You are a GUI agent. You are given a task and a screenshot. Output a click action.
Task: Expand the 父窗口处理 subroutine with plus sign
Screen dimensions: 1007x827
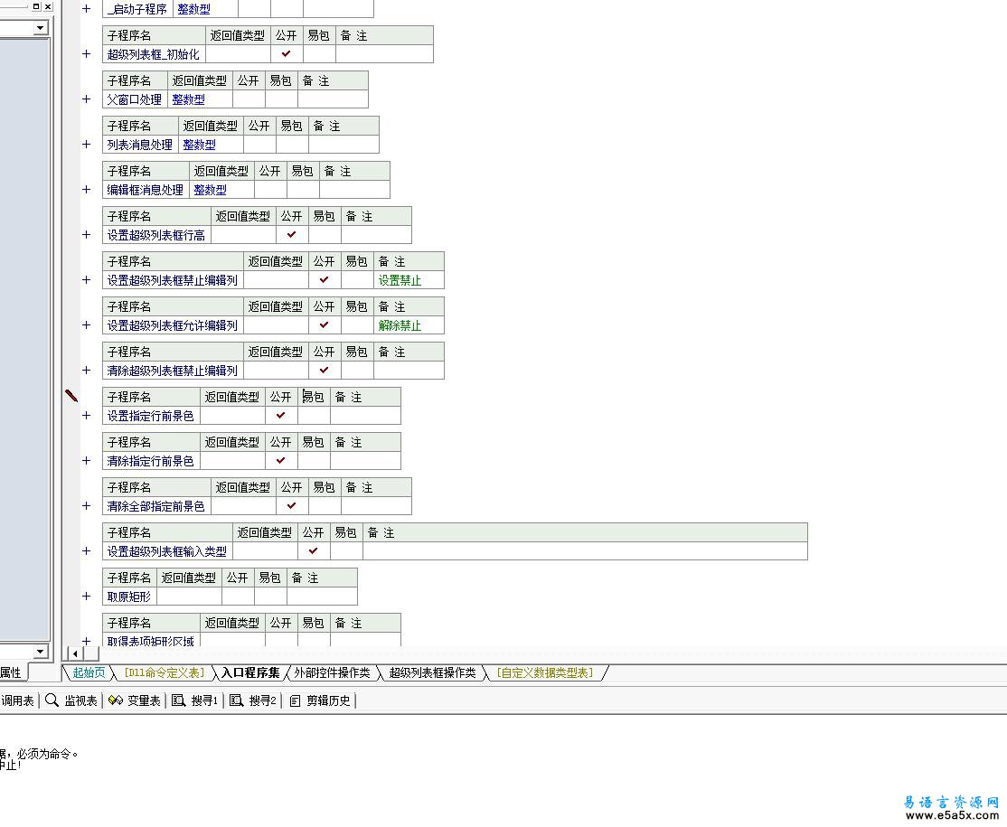click(x=87, y=99)
